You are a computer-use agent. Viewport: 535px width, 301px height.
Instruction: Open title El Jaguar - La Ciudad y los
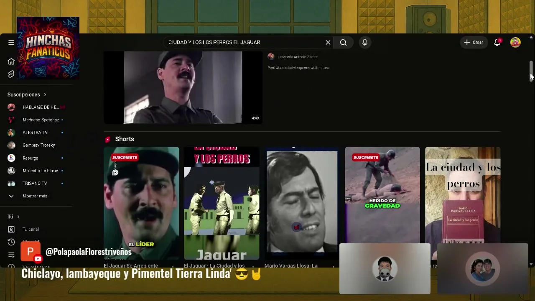point(214,265)
